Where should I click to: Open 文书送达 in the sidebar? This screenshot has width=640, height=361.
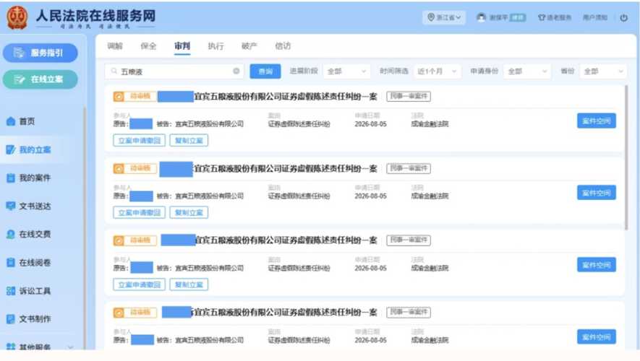click(29, 206)
